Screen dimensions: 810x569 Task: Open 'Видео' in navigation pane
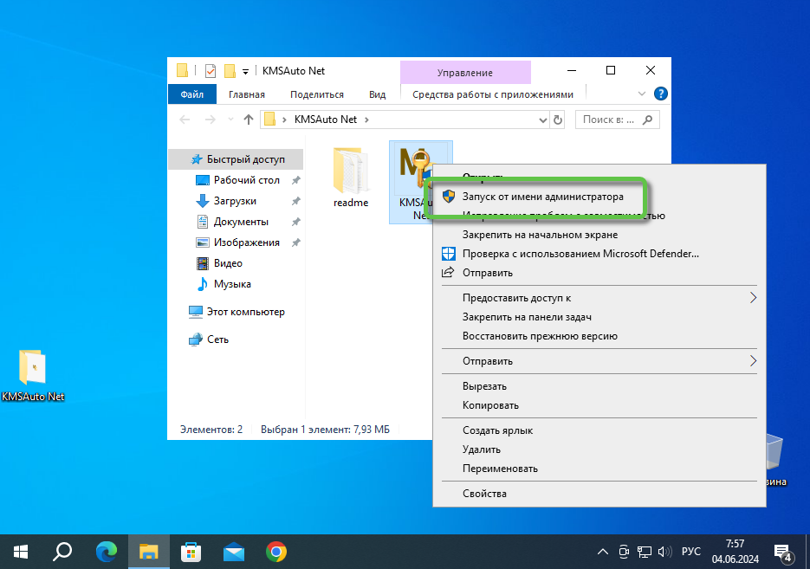click(228, 263)
